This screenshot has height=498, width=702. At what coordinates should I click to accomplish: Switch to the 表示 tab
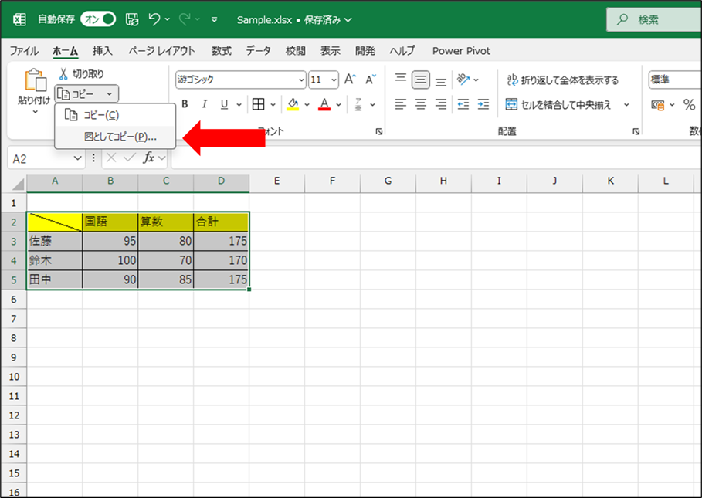click(330, 50)
